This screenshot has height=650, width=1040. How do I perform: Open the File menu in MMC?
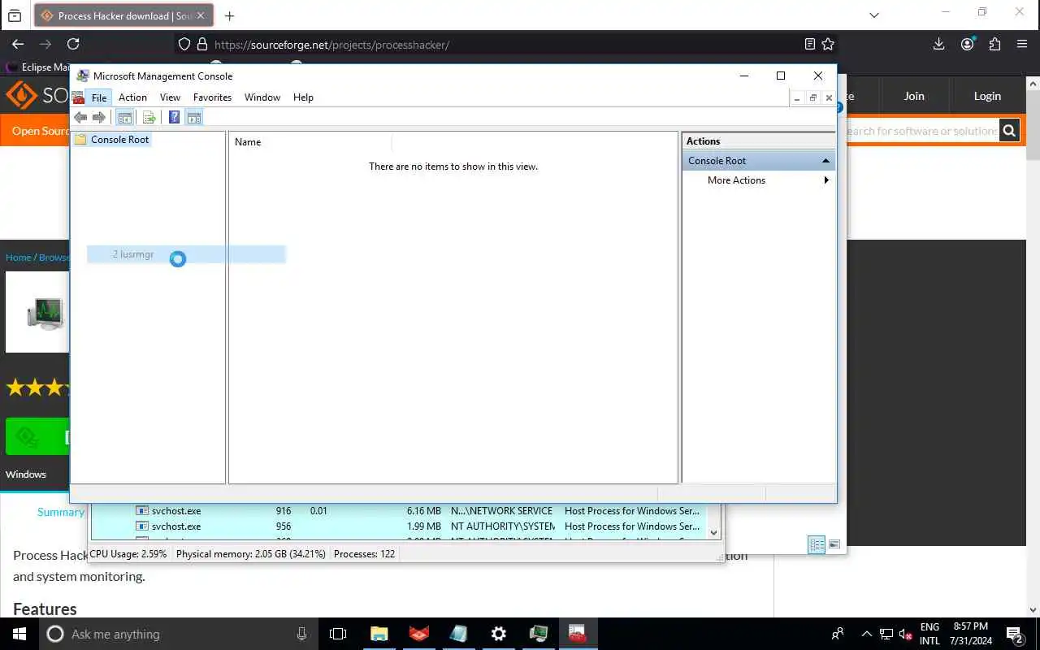pyautogui.click(x=99, y=97)
